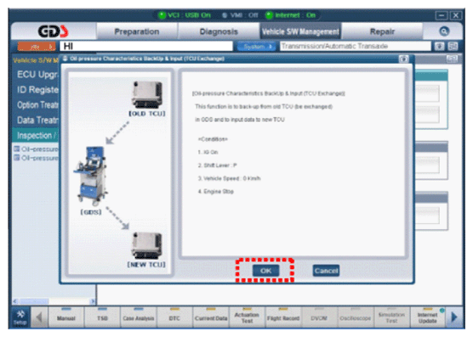473x337 pixels.
Task: Open the Repair tab
Action: pyautogui.click(x=382, y=31)
